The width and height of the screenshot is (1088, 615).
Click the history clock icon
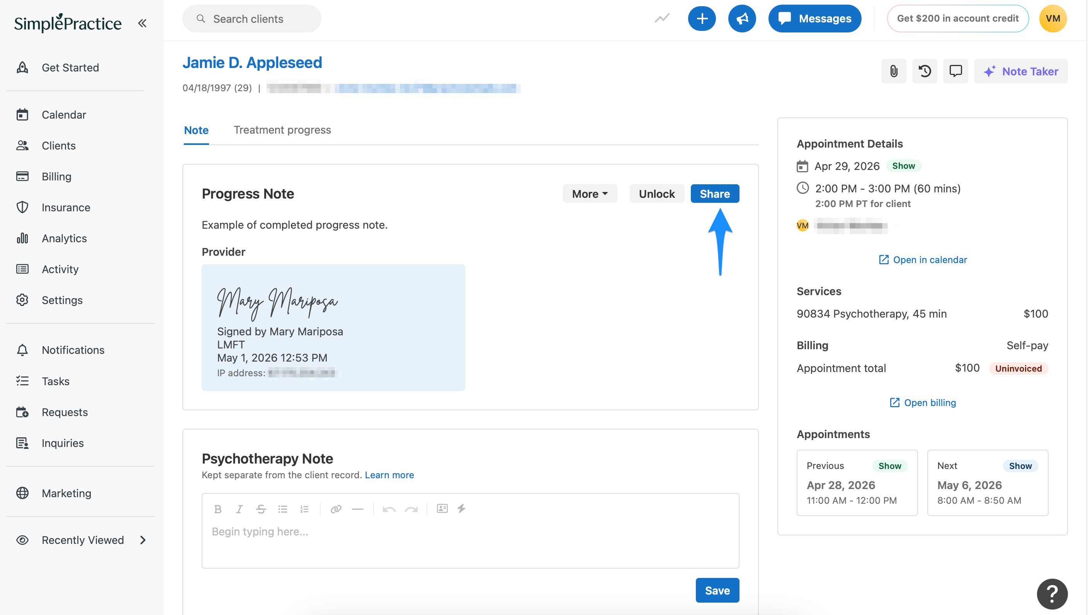point(925,71)
